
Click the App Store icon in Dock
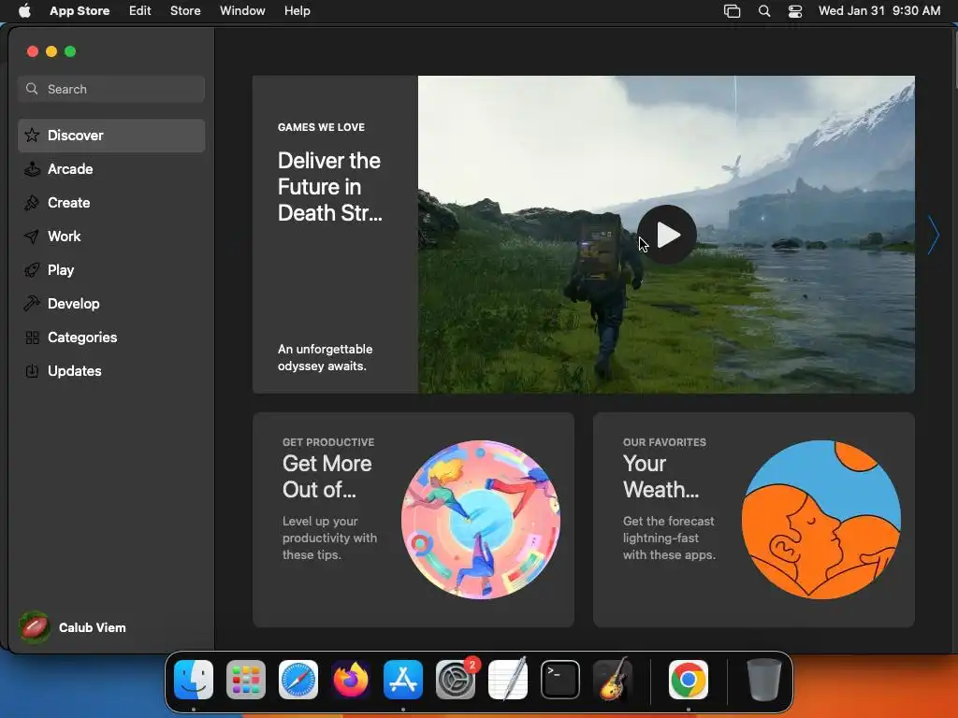(x=403, y=680)
